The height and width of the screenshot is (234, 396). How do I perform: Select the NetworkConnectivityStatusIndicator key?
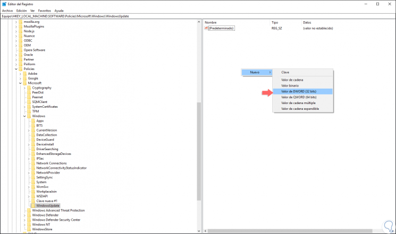coord(61,168)
